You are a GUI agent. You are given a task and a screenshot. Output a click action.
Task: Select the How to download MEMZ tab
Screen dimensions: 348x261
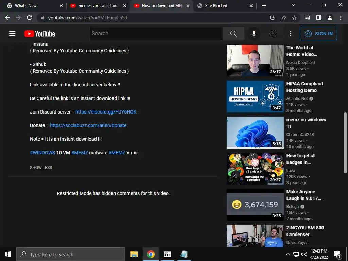point(162,6)
